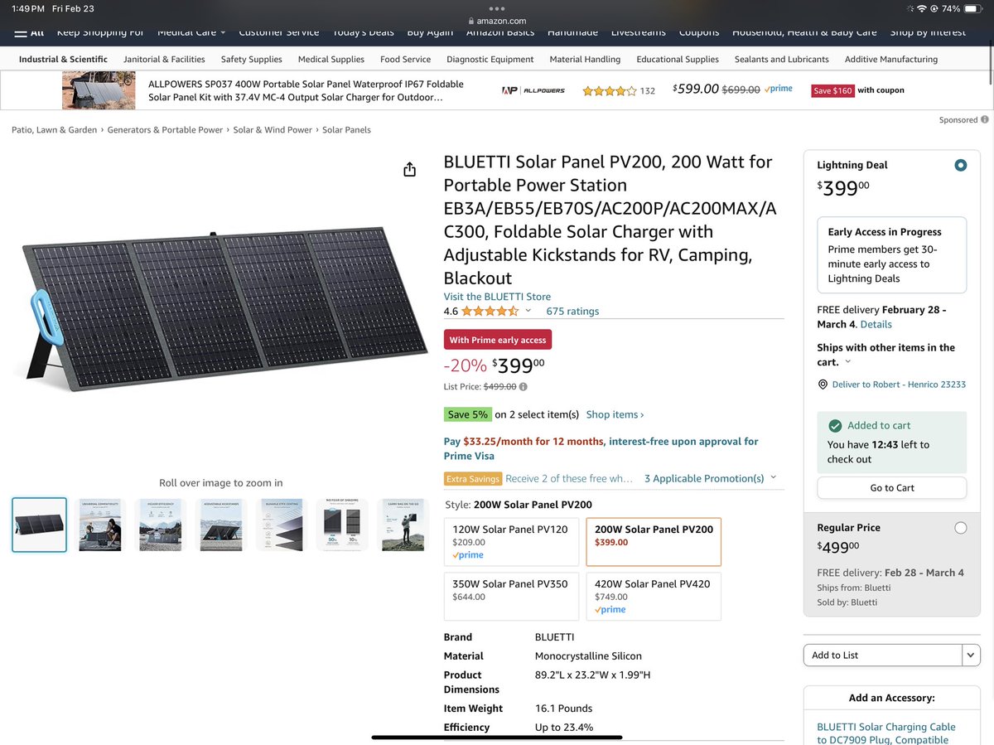Choose the 120W Solar Panel PV120 style
994x745 pixels.
[511, 542]
